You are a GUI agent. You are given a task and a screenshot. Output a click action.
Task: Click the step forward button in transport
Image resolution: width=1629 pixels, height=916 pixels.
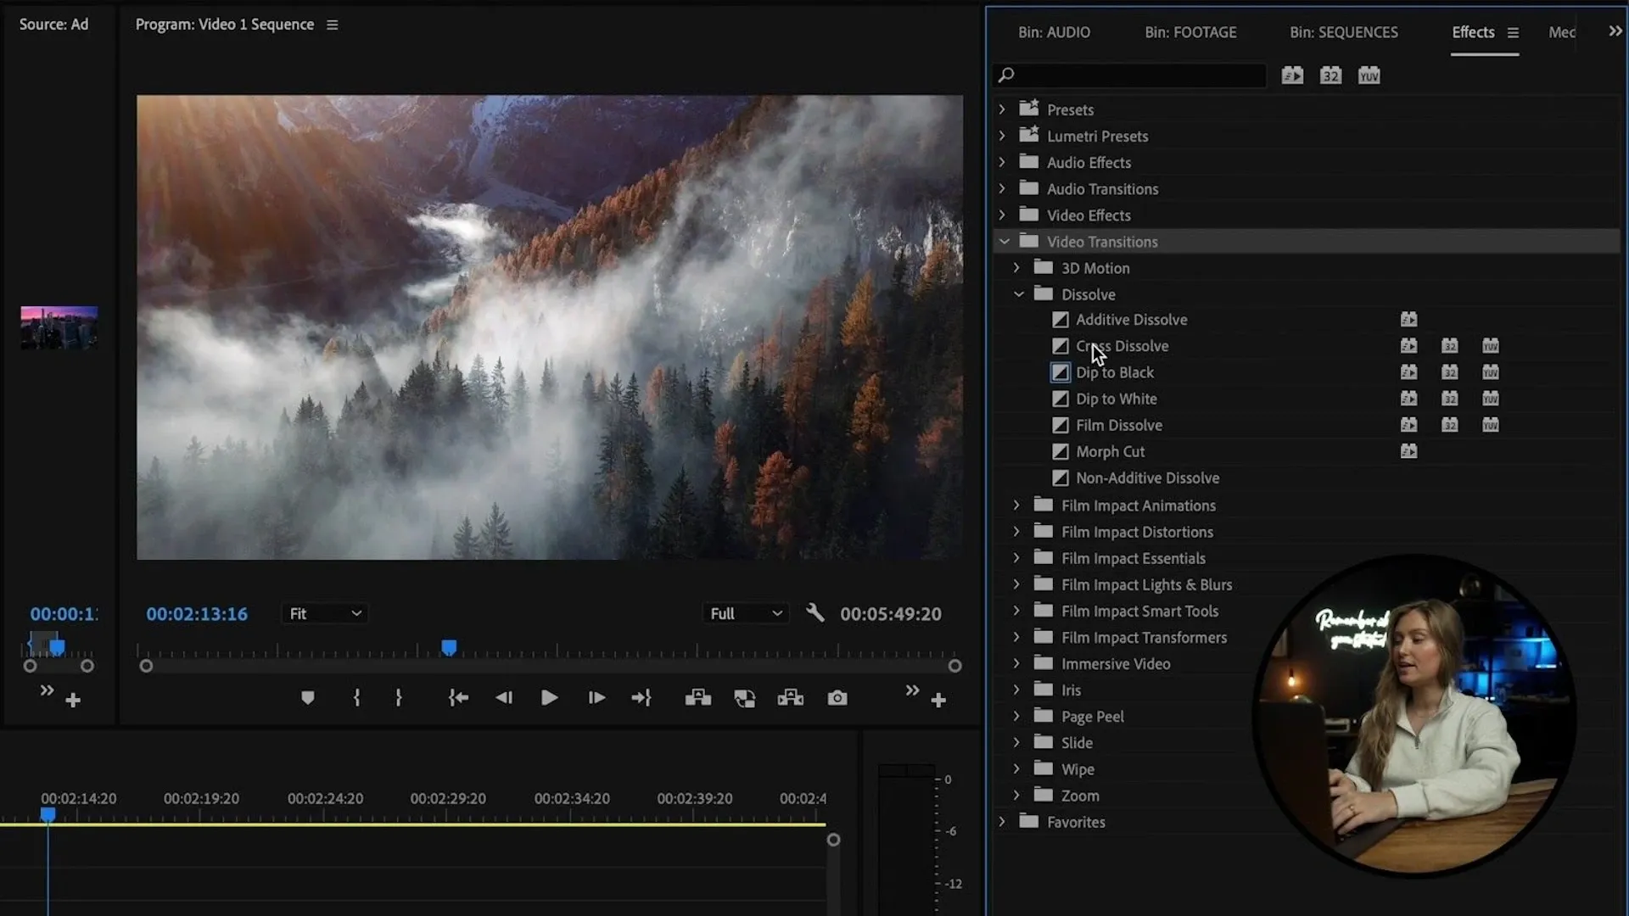pos(596,698)
